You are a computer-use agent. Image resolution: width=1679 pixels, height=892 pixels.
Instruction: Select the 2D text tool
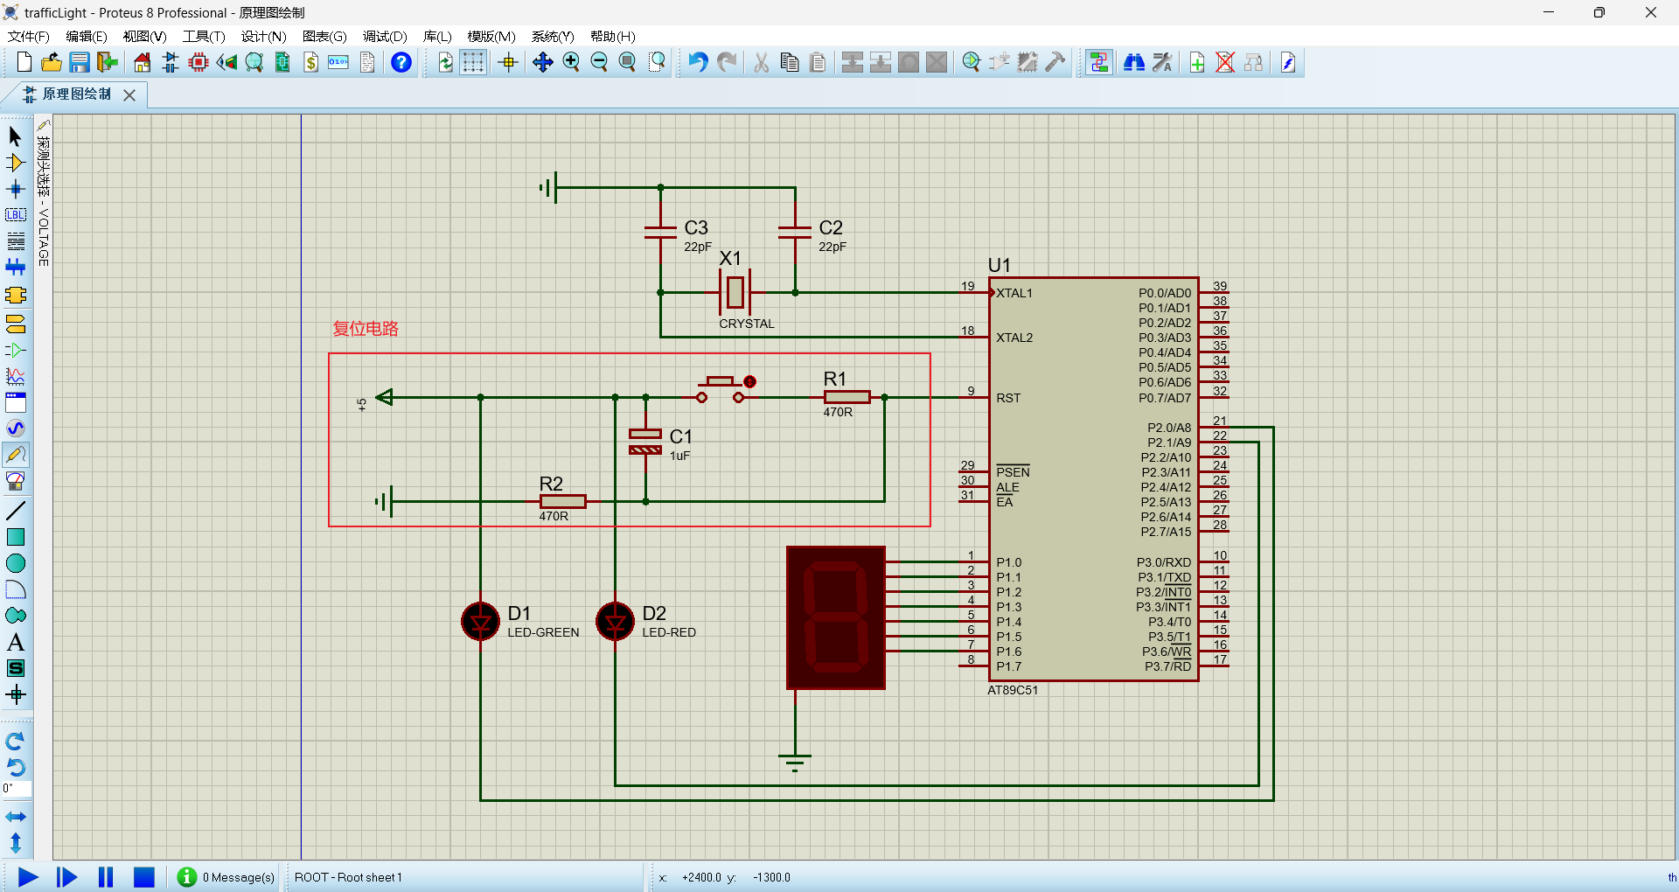tap(16, 642)
